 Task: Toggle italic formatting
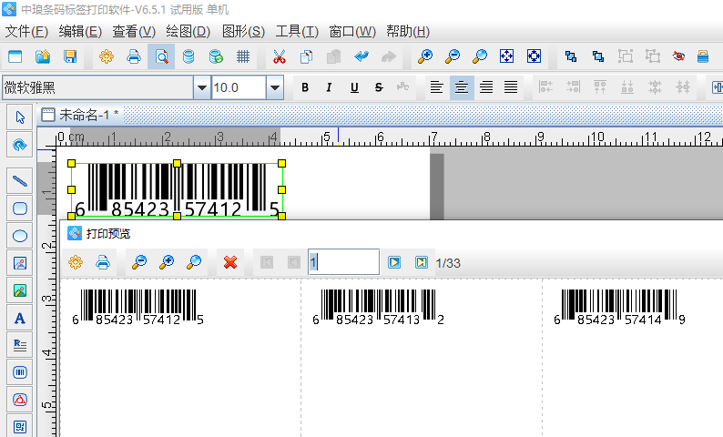tap(329, 88)
